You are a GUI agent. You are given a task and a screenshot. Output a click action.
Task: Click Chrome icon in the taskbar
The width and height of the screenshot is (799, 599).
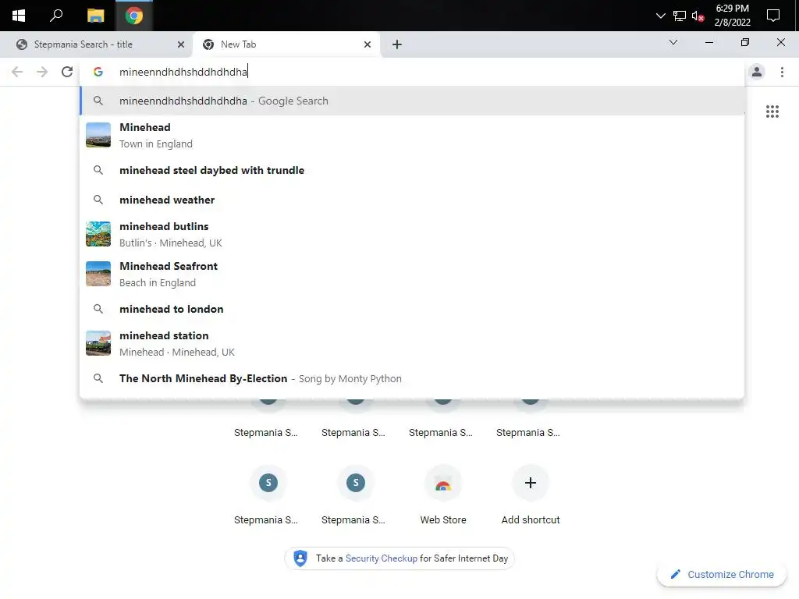click(x=134, y=16)
